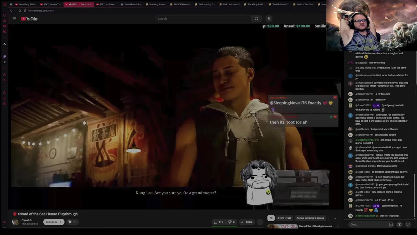The height and width of the screenshot is (235, 417).
Task: Click the live chat message field
Action: pos(368,225)
